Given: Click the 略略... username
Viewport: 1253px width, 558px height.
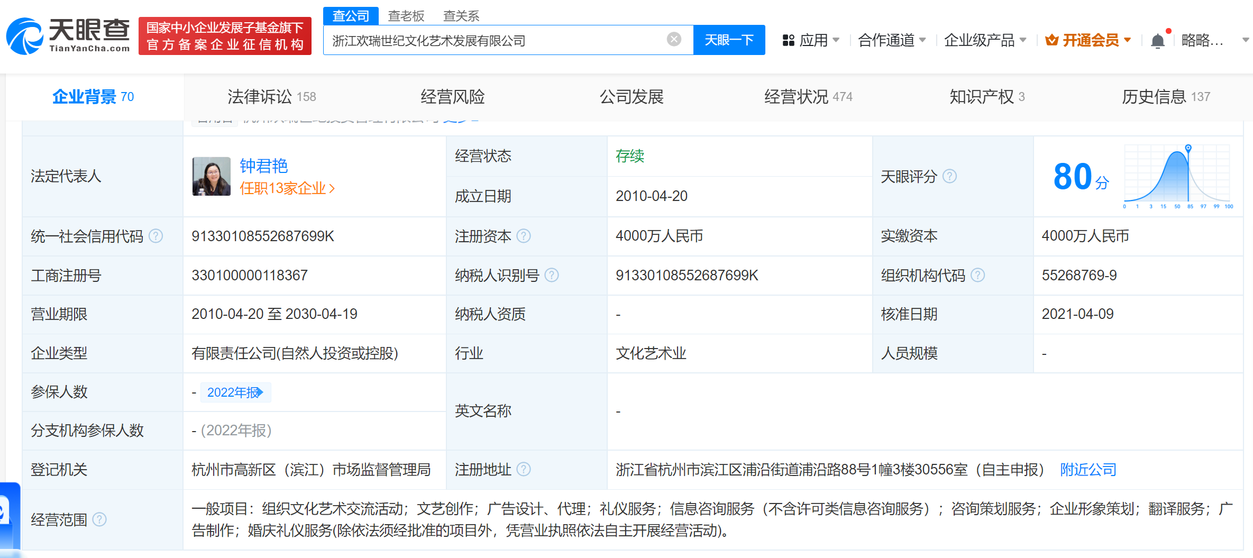Looking at the screenshot, I should click(x=1202, y=40).
